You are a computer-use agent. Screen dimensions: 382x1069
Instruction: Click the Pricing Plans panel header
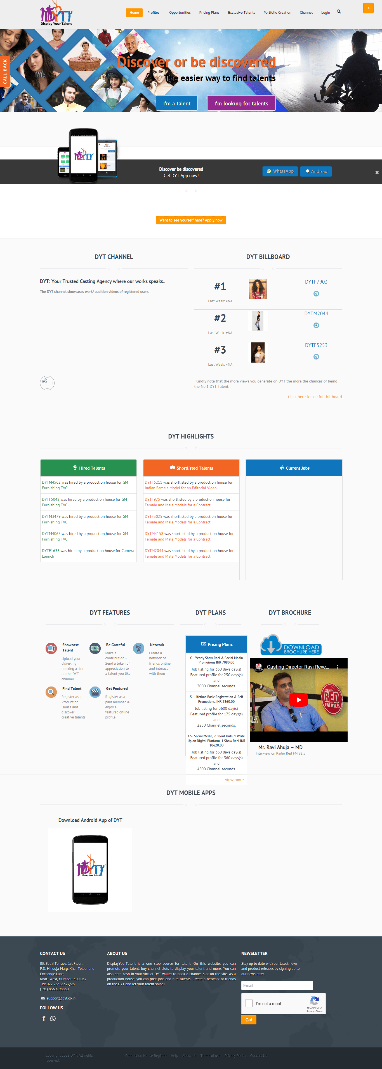216,644
